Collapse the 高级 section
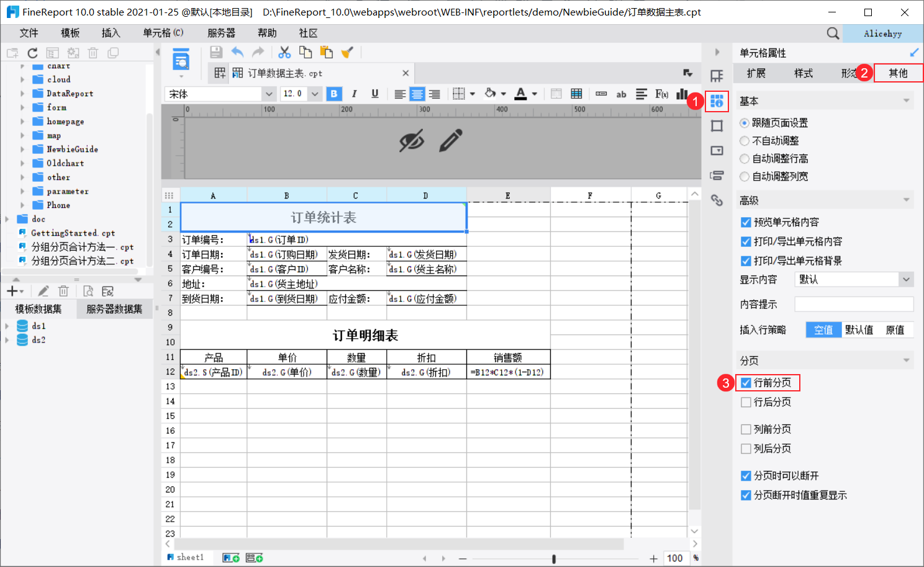 (x=906, y=200)
